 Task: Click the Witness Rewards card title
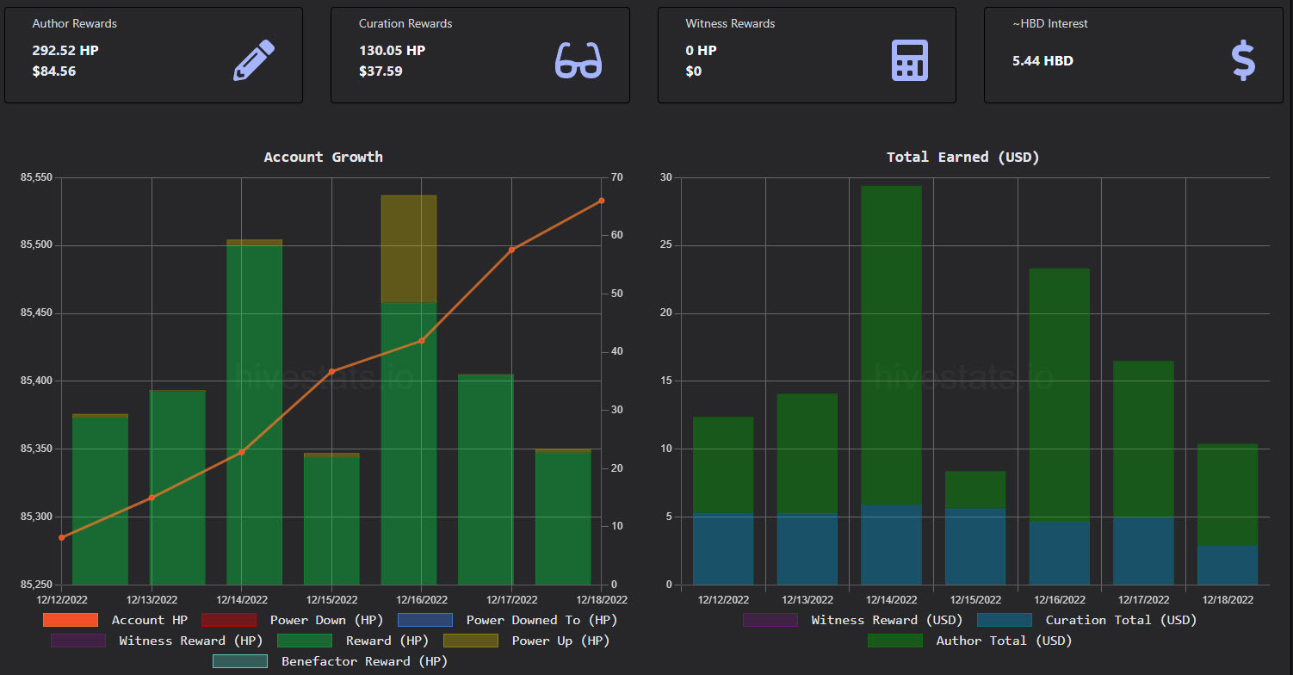tap(731, 23)
